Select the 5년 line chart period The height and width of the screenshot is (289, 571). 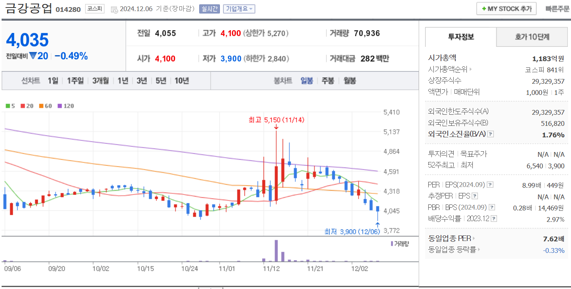pyautogui.click(x=161, y=81)
